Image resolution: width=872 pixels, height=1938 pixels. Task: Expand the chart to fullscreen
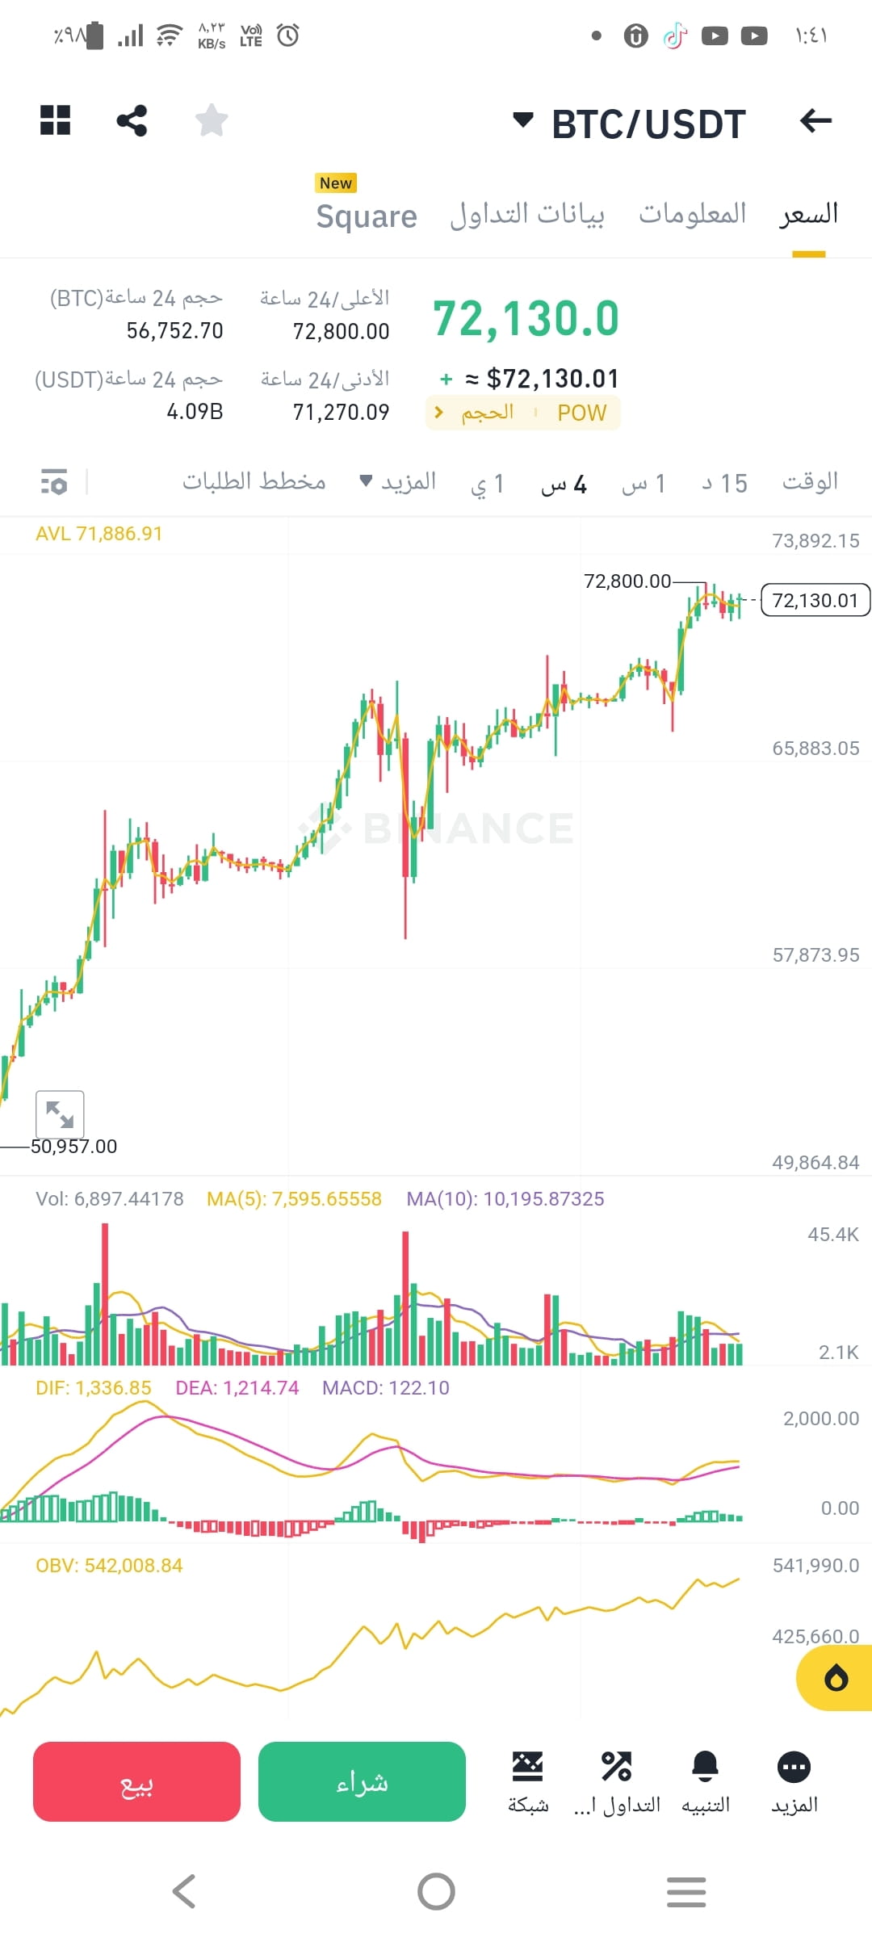60,1114
